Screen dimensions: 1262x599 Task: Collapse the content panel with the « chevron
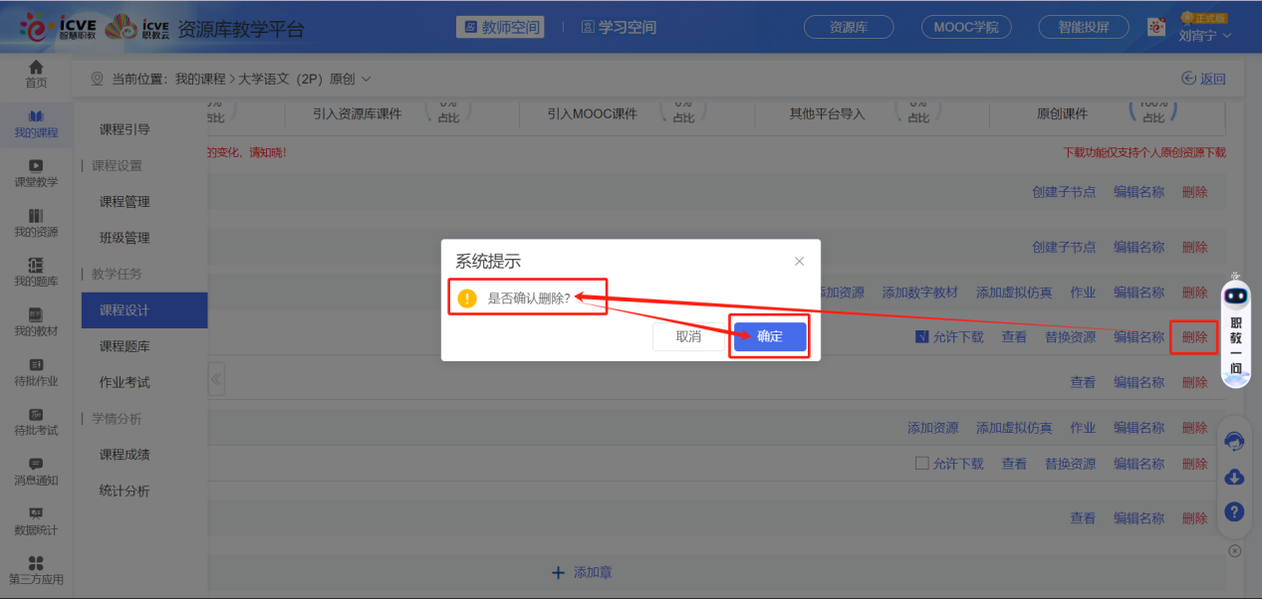(x=216, y=379)
